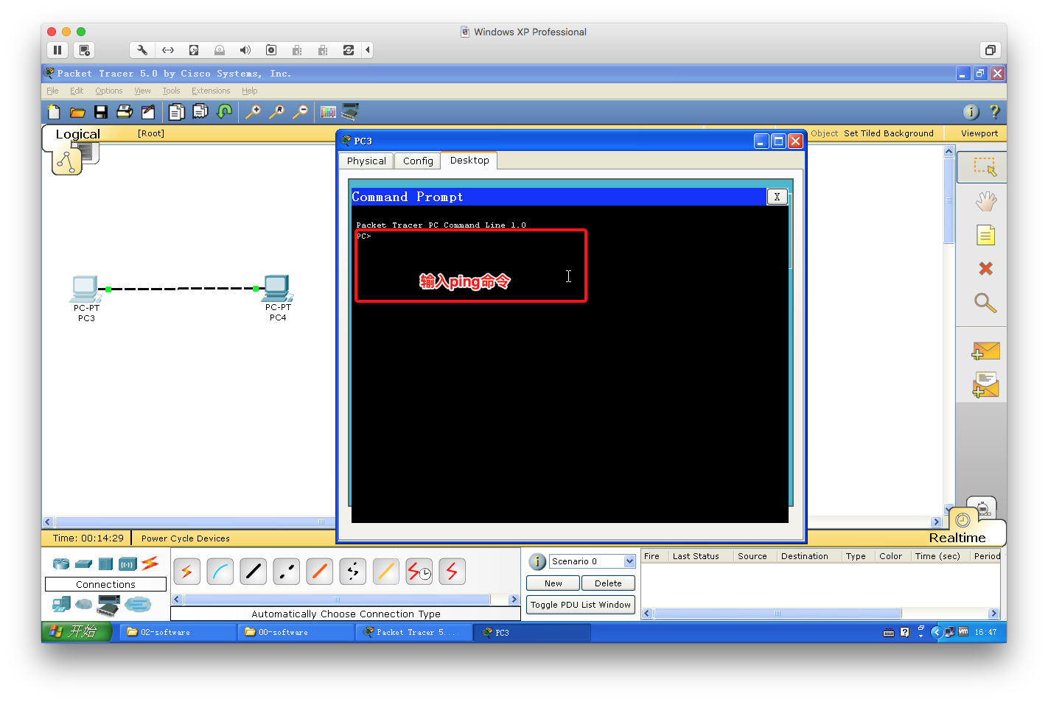Screen dimensions: 1048x702
Task: Zoom out with the minus magnifier icon
Action: pyautogui.click(x=300, y=112)
